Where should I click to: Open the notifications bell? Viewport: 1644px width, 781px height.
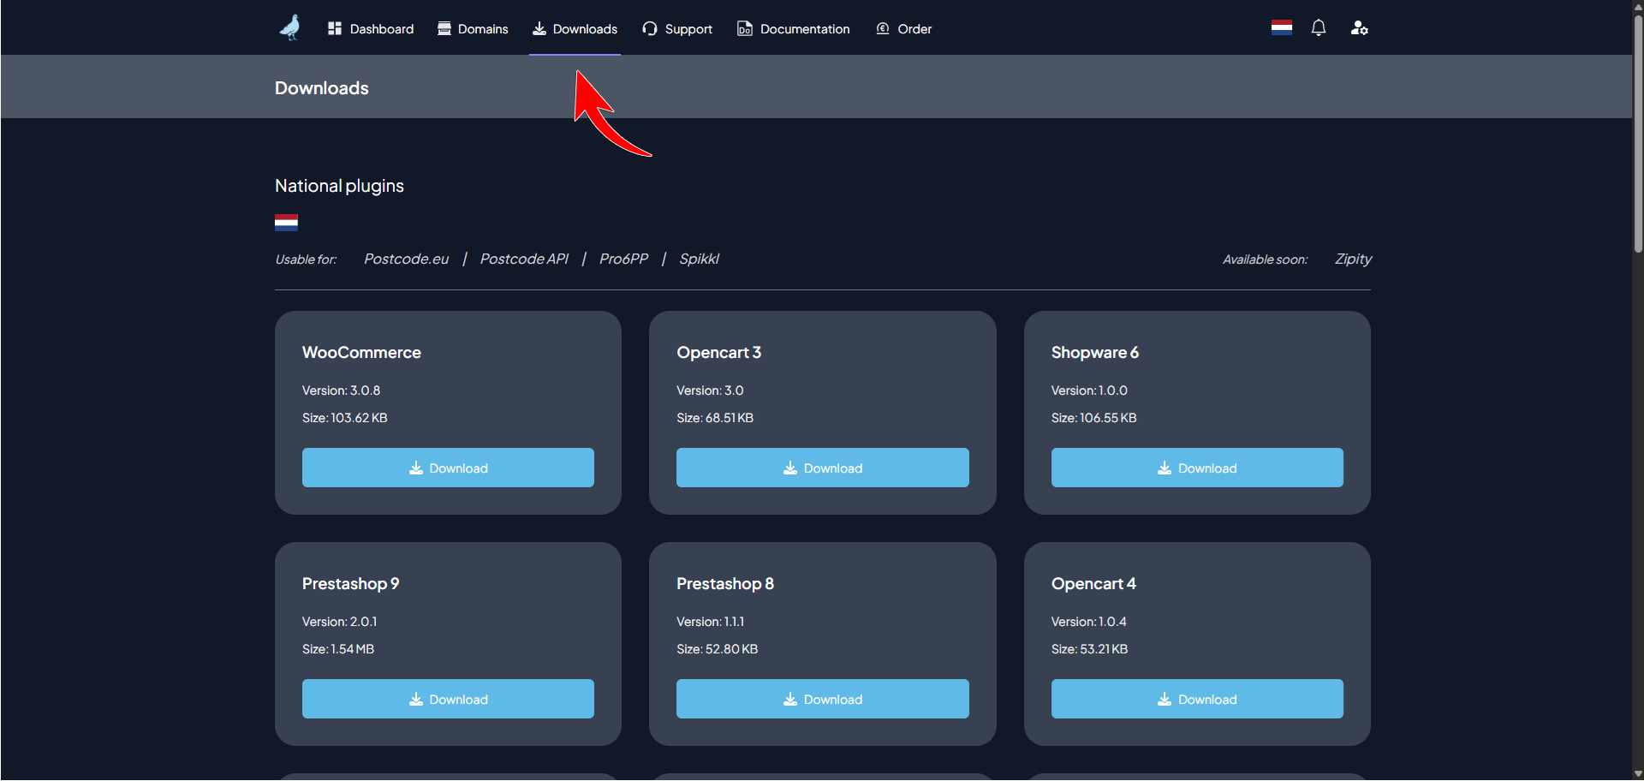pyautogui.click(x=1318, y=28)
